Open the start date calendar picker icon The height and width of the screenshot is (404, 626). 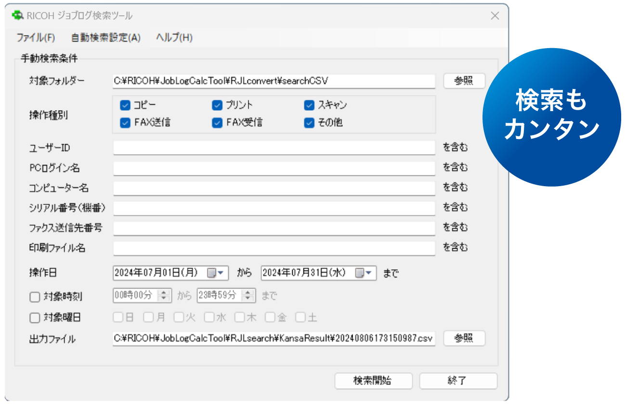[210, 273]
